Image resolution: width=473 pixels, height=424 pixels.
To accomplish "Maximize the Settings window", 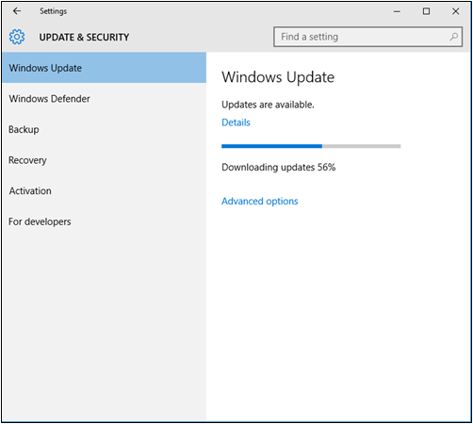I will click(426, 11).
